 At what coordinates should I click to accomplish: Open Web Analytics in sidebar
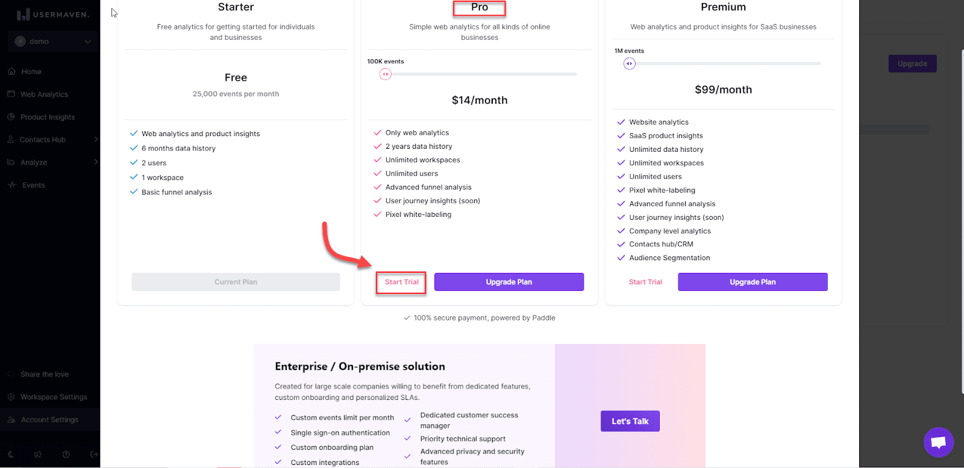click(x=44, y=95)
